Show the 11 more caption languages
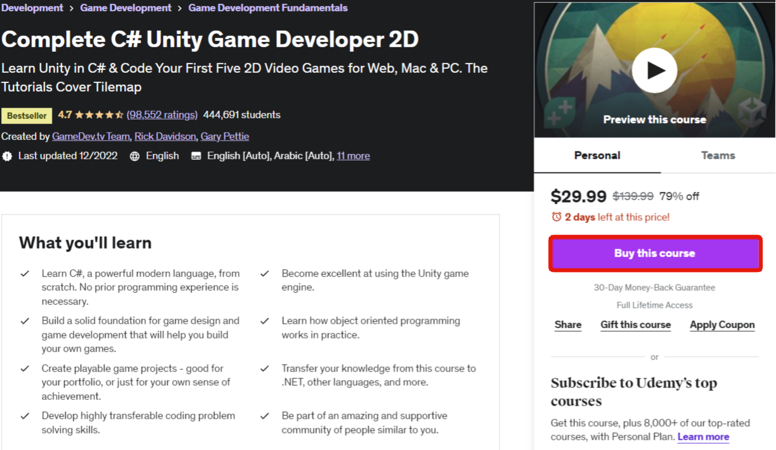Viewport: 776px width, 450px height. click(x=353, y=156)
